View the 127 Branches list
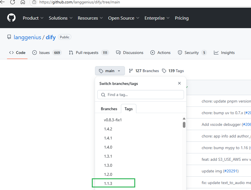251x190 pixels. coord(144,71)
